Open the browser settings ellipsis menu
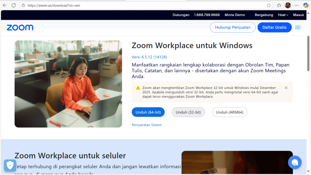Screen dimensions: 311x175 pyautogui.click(x=296, y=5)
